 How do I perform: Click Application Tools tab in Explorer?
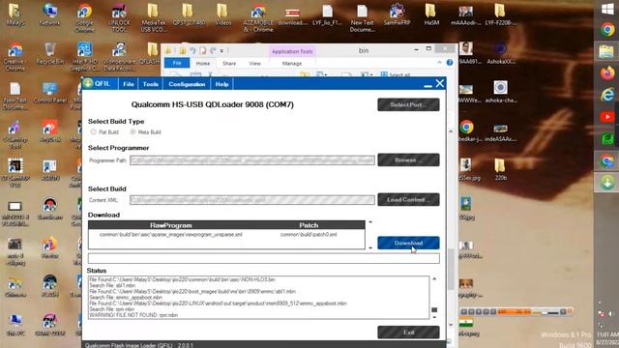(x=292, y=51)
